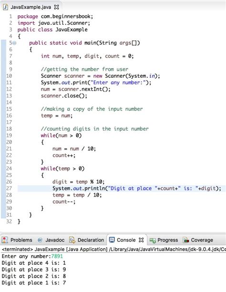Viewport: 226px width, 292px height.
Task: Click 'scanner.close();' line
Action: (x=64, y=96)
